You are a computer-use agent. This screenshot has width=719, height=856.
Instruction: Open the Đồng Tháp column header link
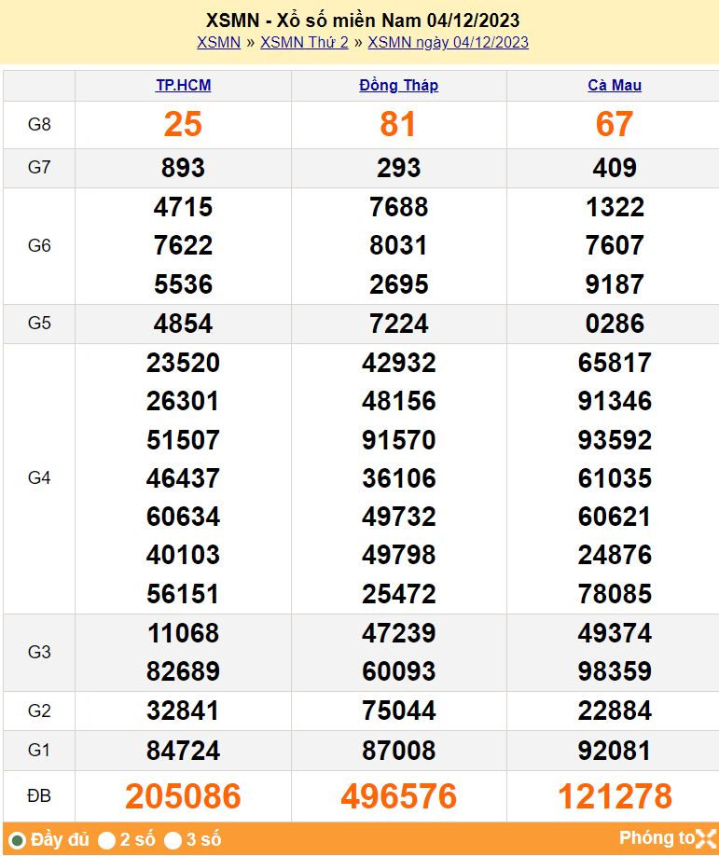398,85
